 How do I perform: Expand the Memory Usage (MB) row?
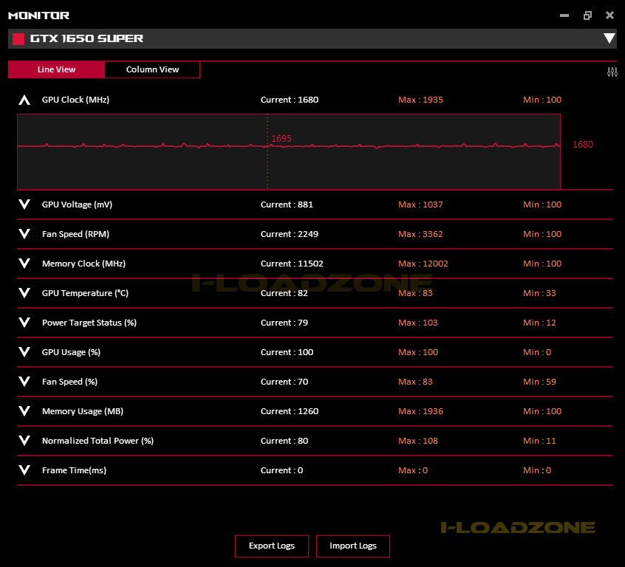pos(24,410)
